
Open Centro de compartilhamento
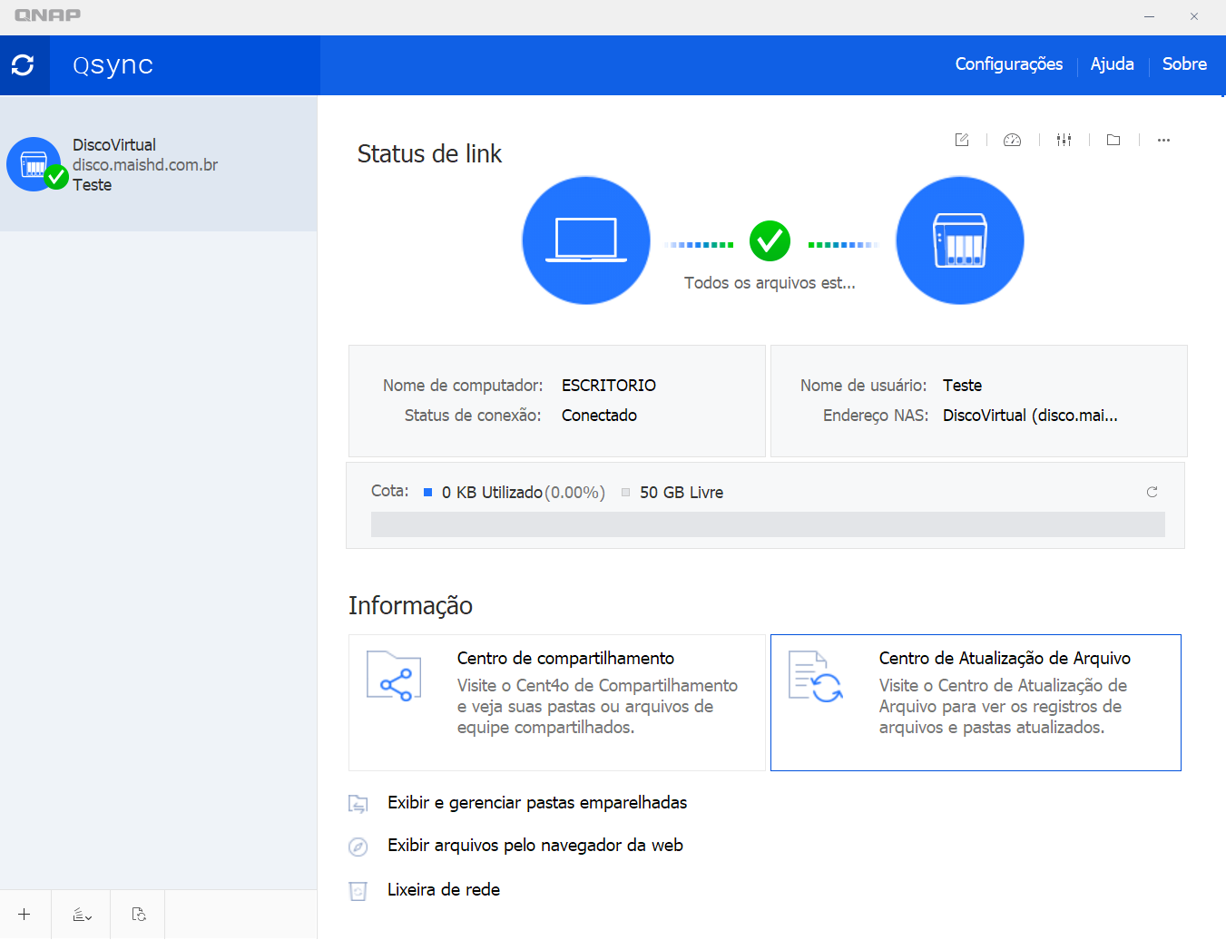(x=556, y=702)
